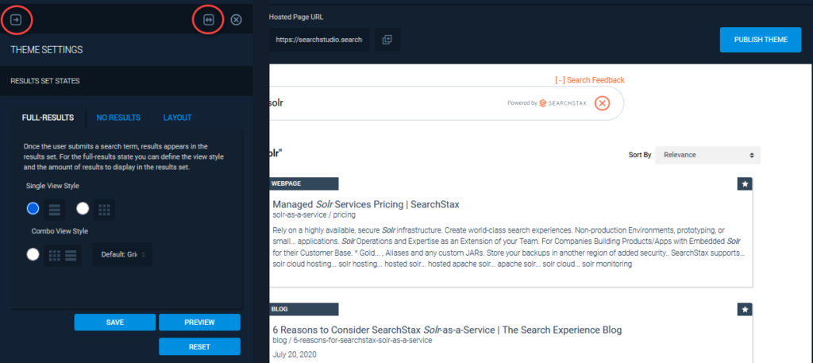Viewport: 813px width, 363px height.
Task: Close the Theme Settings panel
Action: pos(236,20)
